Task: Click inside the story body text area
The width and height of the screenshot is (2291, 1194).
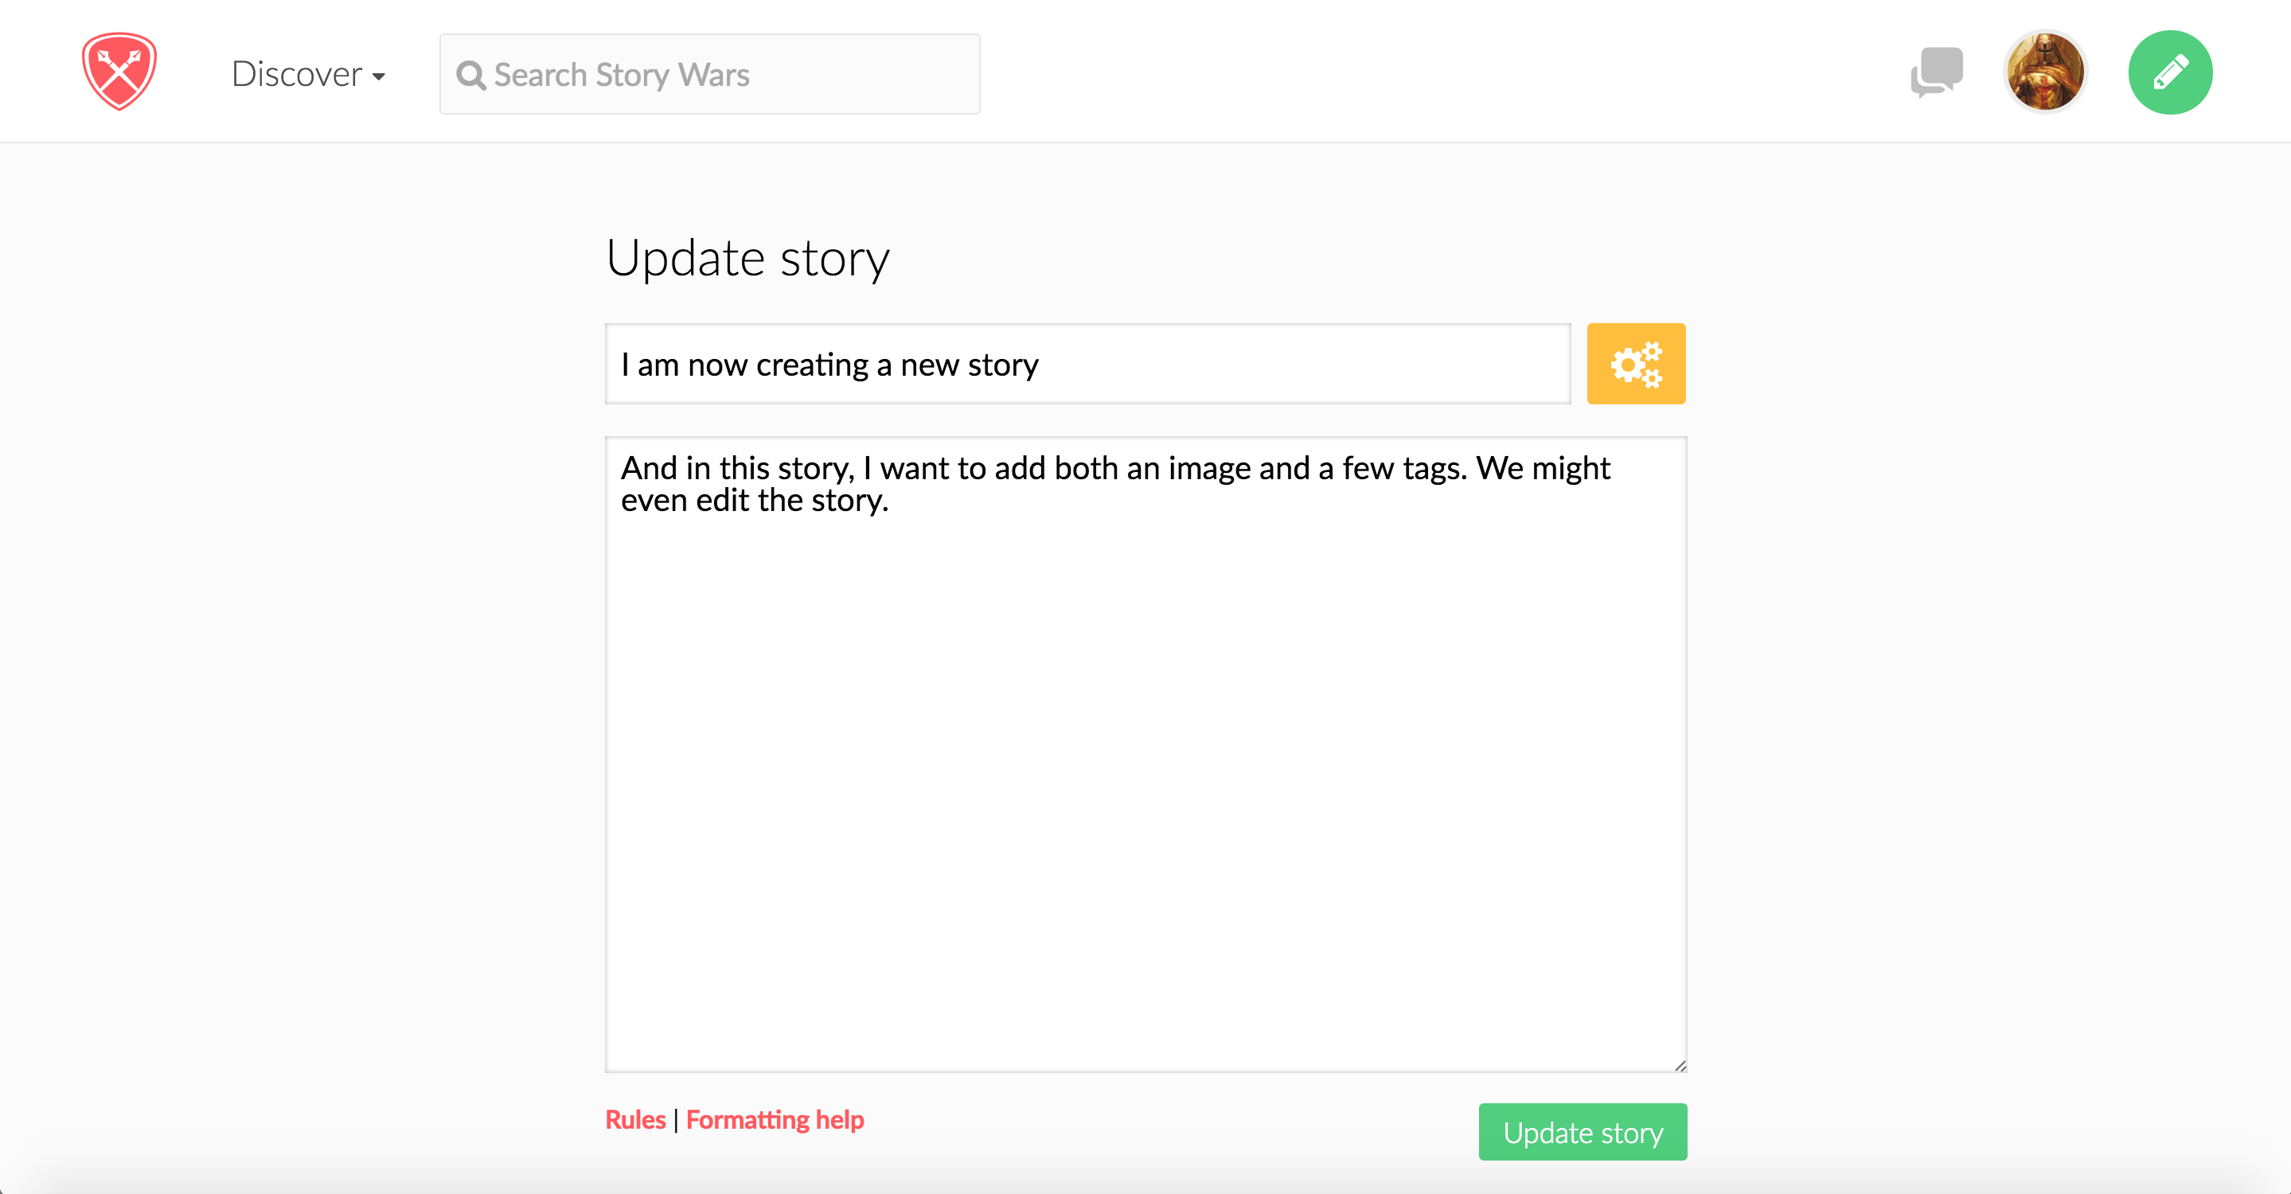Action: click(1145, 754)
